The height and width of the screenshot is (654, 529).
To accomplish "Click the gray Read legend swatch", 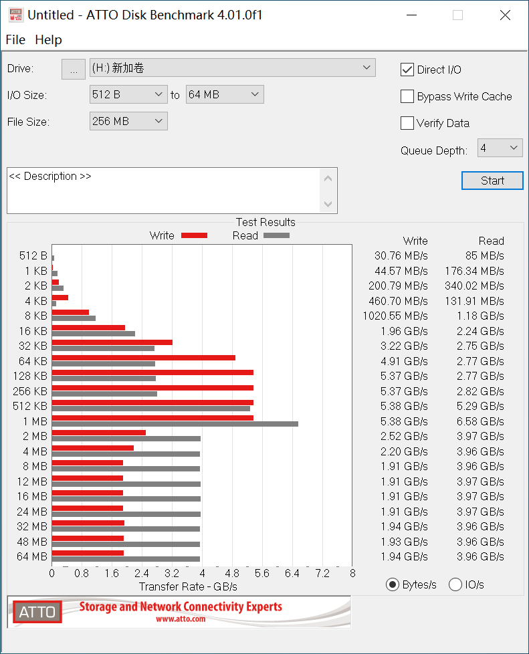I will (x=276, y=235).
